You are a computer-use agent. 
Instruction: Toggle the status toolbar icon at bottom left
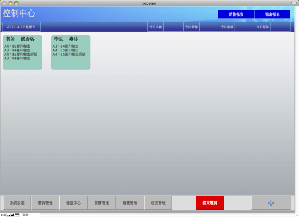17,215
